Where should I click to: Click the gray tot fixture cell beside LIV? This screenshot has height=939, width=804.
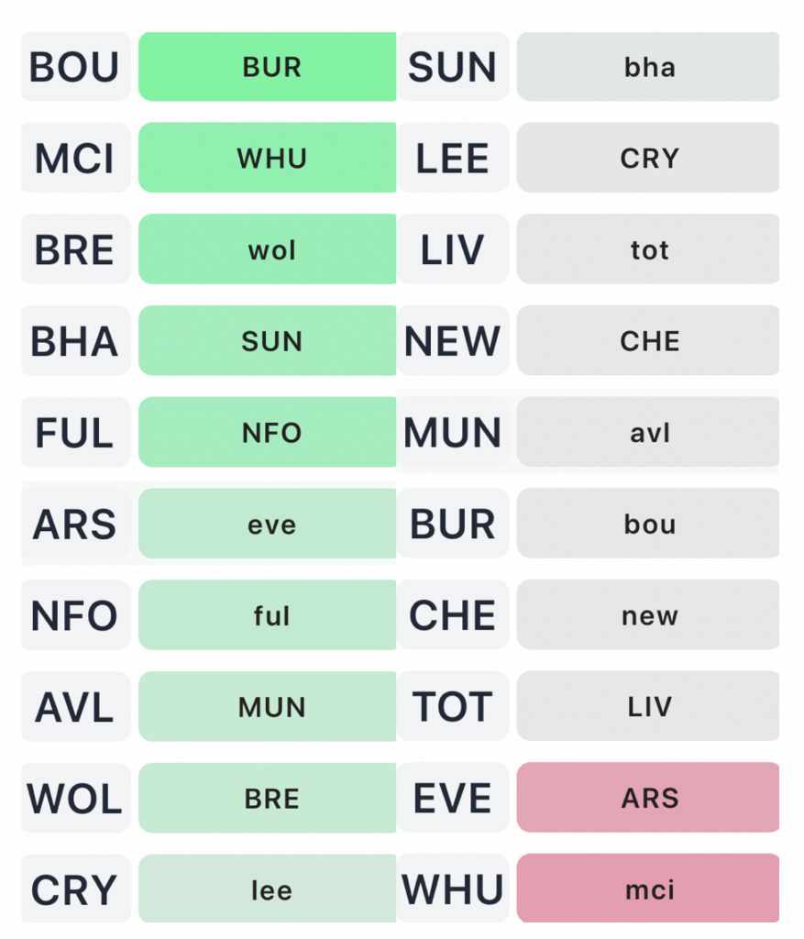(x=647, y=249)
